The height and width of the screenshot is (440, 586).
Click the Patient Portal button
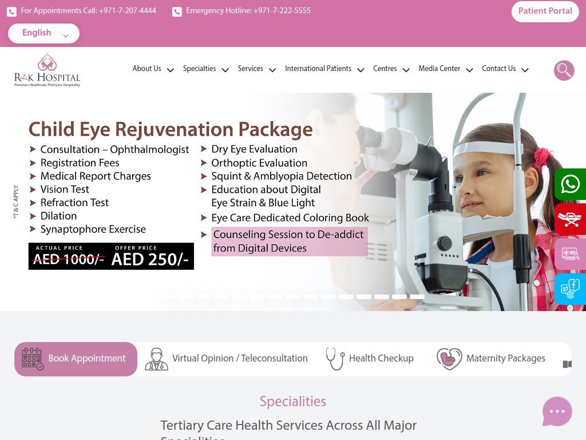(x=545, y=11)
